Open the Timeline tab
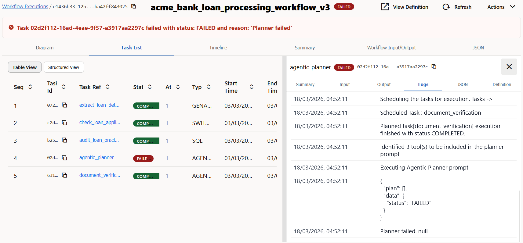 [x=218, y=48]
